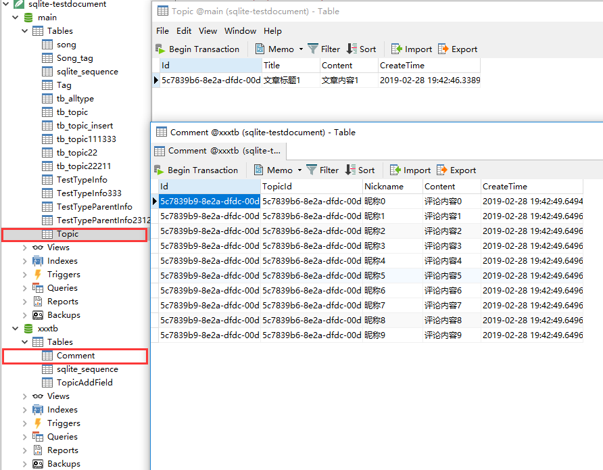Click the Indexes icon under main
Viewport: 603px width, 470px height.
tap(38, 261)
